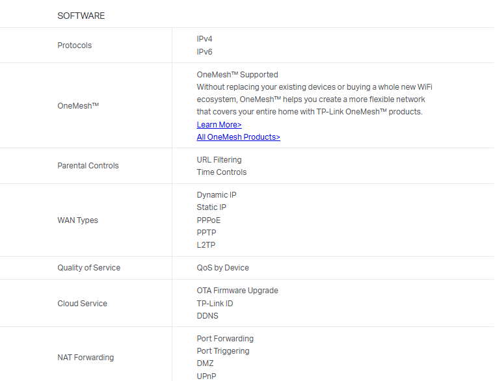Click the Time Controls entry
Screen dimensions: 495x381
point(222,172)
